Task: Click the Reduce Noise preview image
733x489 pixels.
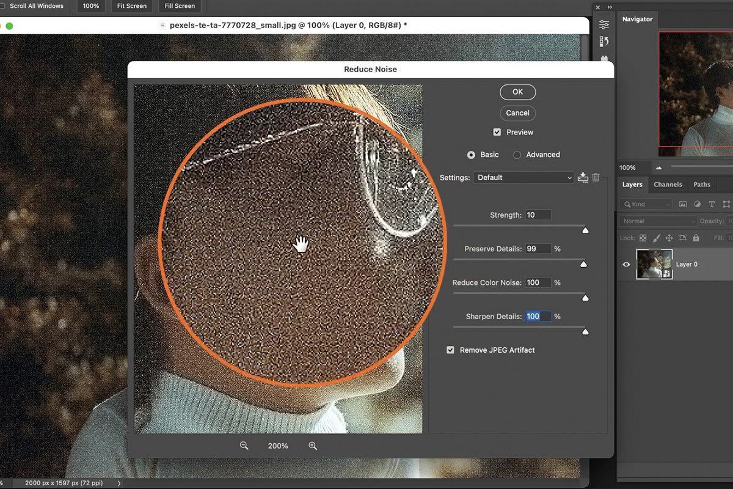Action: pyautogui.click(x=278, y=259)
